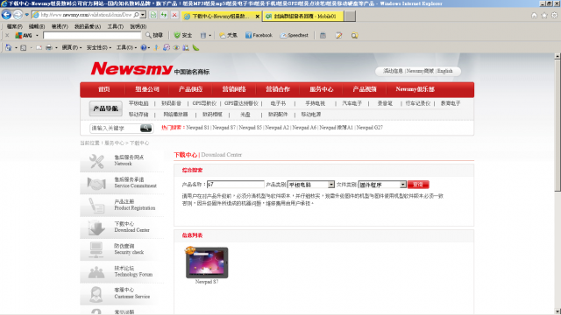Click the green leaf icon in command bar
The height and width of the screenshot is (315, 561).
(195, 47)
